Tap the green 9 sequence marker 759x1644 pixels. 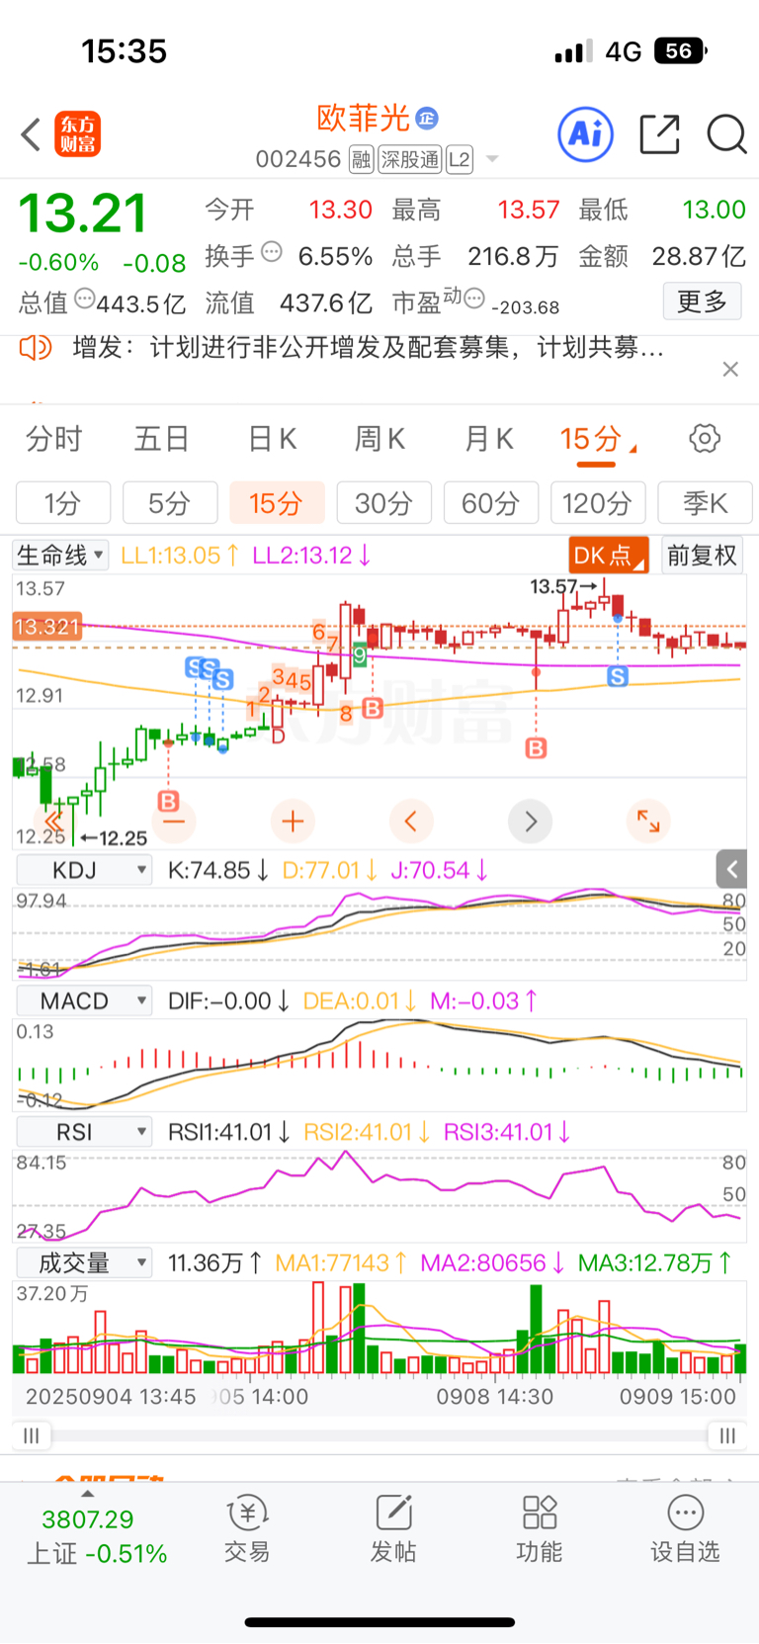(360, 654)
